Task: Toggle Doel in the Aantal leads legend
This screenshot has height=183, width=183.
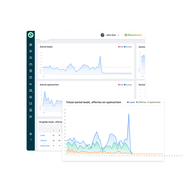Action: click(x=121, y=47)
